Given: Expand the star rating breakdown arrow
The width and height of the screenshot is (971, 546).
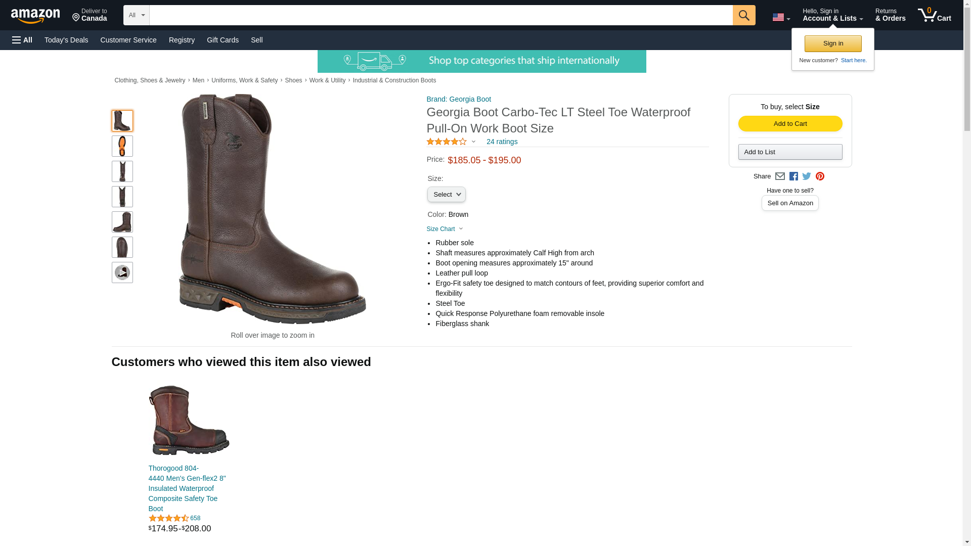Looking at the screenshot, I should pyautogui.click(x=473, y=142).
